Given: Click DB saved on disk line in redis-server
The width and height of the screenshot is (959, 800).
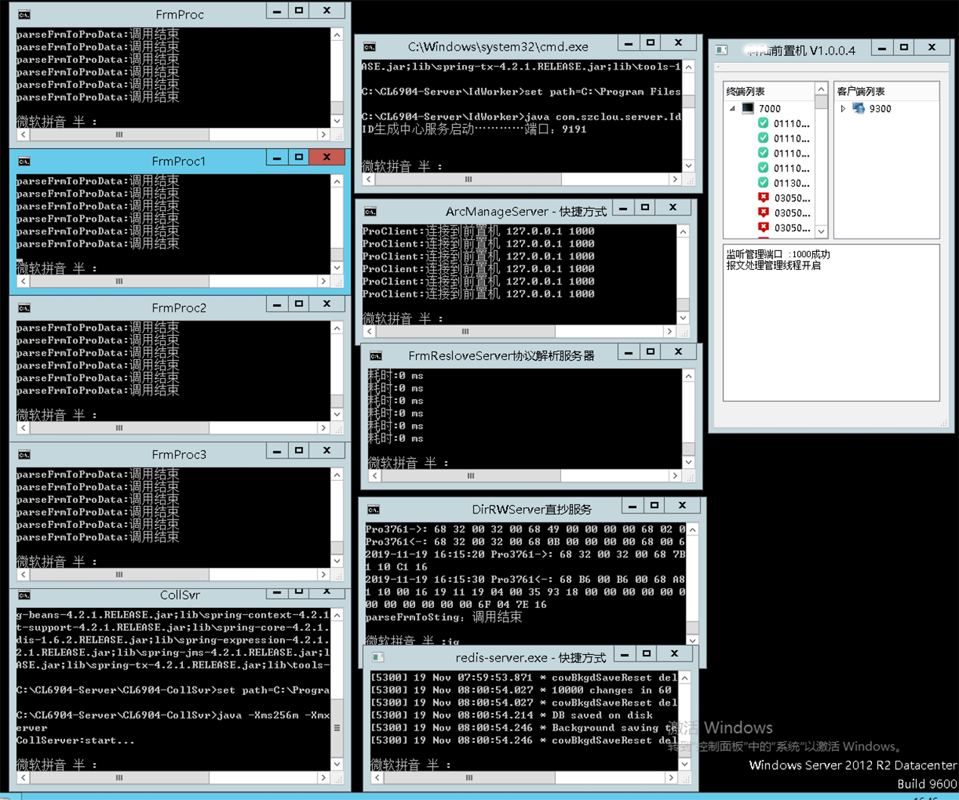Looking at the screenshot, I should [512, 715].
